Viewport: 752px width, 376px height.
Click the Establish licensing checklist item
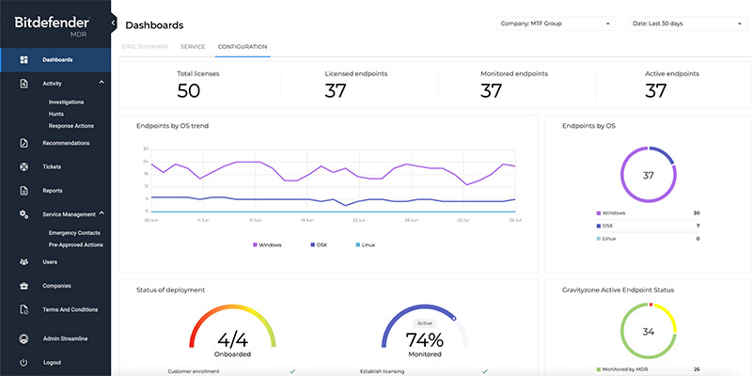tap(425, 371)
